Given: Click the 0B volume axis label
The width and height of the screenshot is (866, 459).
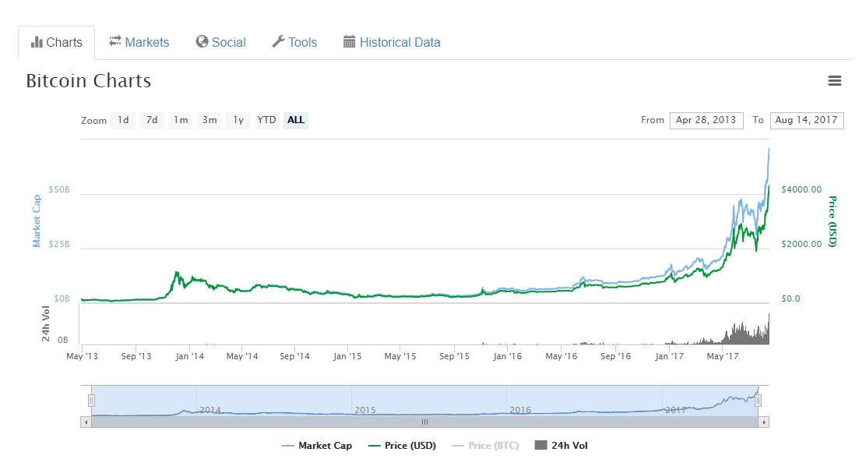Looking at the screenshot, I should click(63, 340).
